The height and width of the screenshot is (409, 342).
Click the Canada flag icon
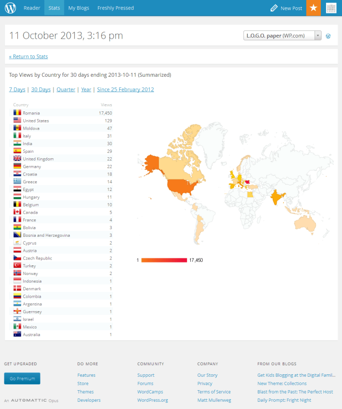(x=17, y=212)
